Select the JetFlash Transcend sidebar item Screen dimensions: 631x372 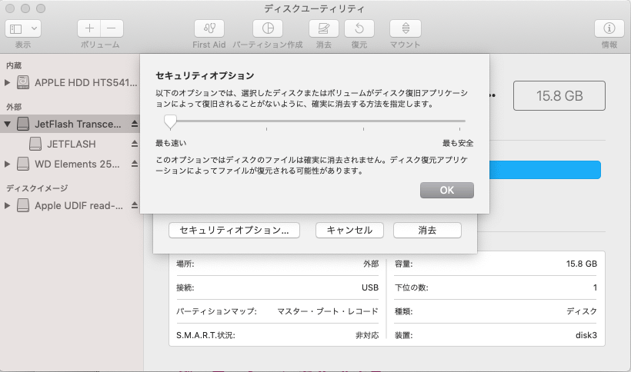point(71,125)
